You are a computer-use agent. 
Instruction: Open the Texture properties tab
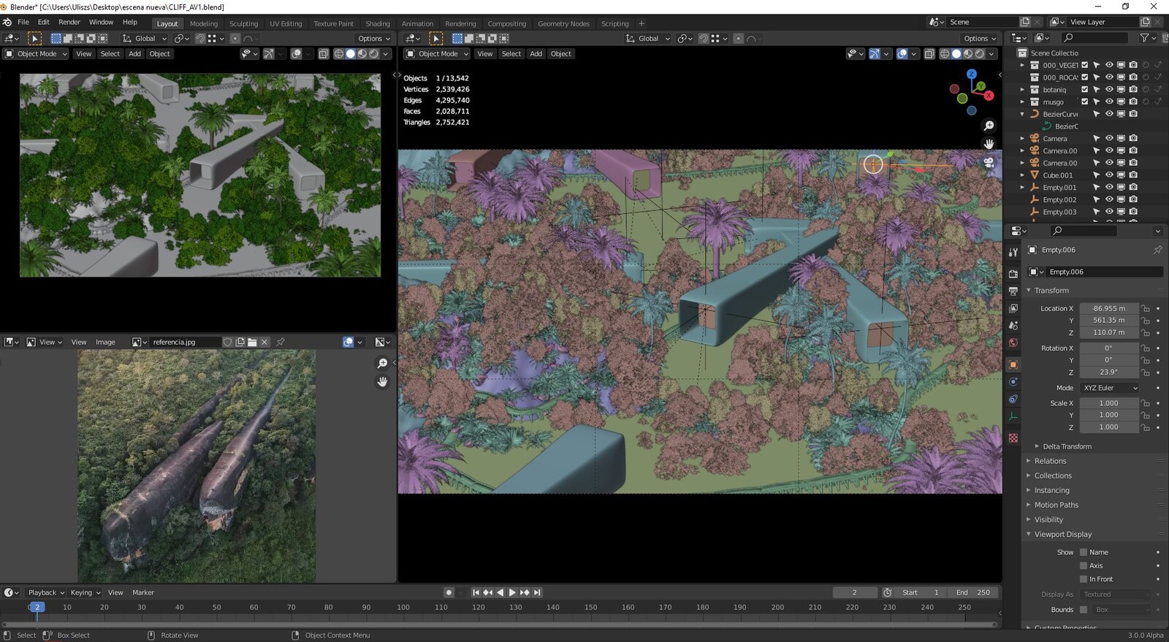tap(1013, 438)
